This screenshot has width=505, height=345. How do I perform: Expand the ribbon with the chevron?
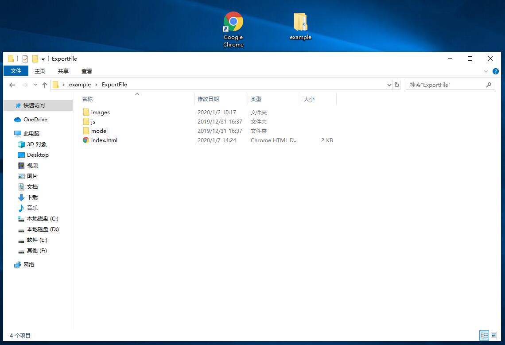coord(486,71)
